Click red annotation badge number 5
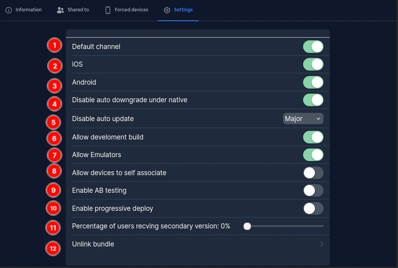398x268 pixels. 54,122
